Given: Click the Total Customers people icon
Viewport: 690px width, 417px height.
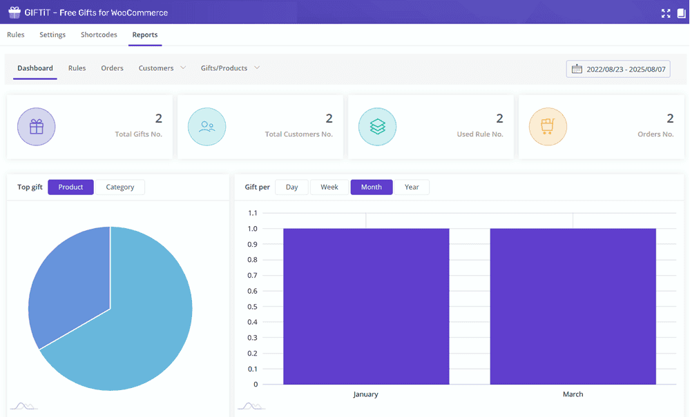Looking at the screenshot, I should coord(207,127).
